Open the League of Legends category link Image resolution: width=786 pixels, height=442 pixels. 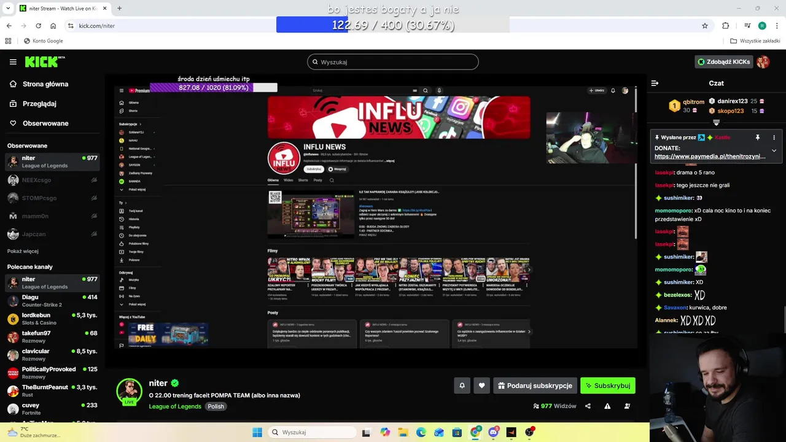pos(175,406)
